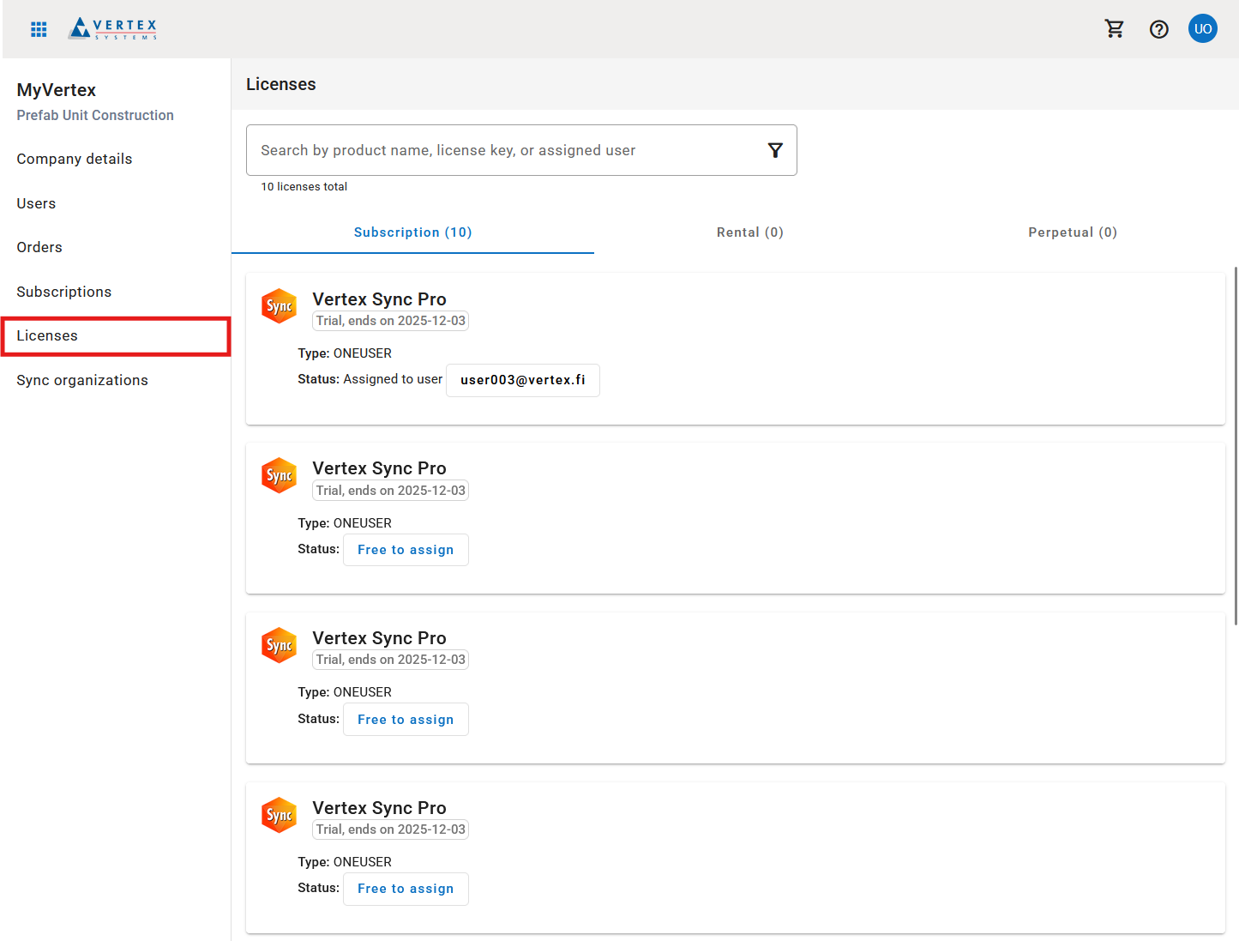Select the Subscription (10) tab
The height and width of the screenshot is (941, 1239).
(412, 232)
